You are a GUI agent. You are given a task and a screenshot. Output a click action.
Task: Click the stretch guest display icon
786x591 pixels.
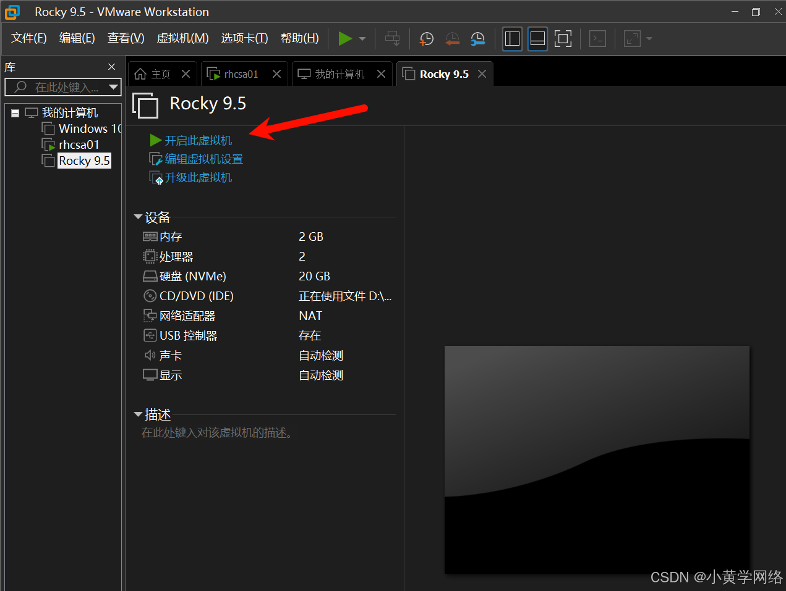(632, 39)
